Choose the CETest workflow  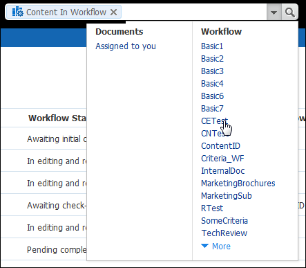214,121
